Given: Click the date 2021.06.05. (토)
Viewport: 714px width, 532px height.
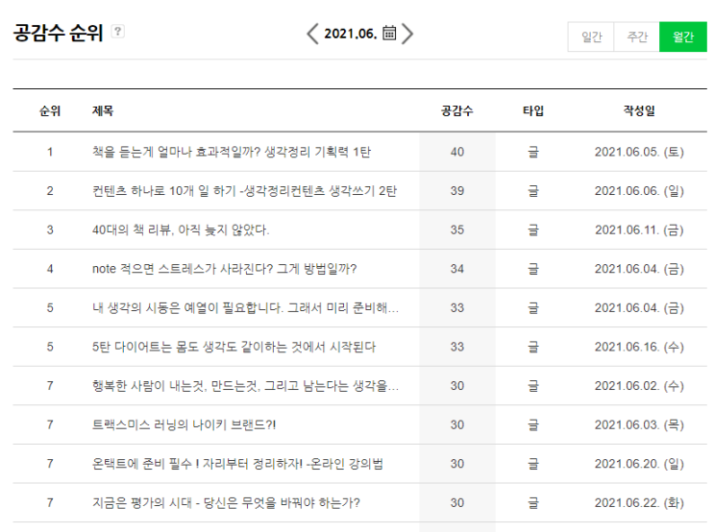Looking at the screenshot, I should click(x=639, y=152).
